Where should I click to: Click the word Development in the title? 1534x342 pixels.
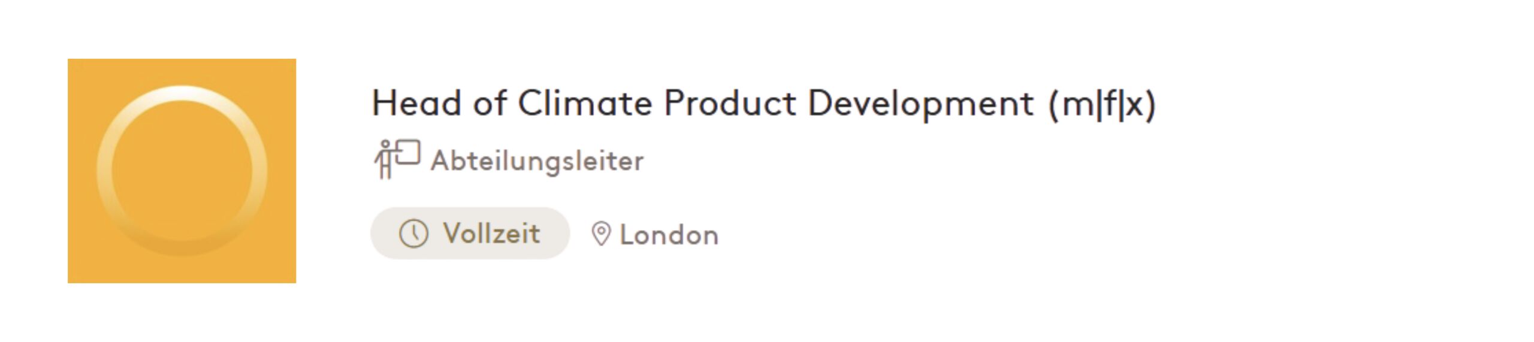920,104
